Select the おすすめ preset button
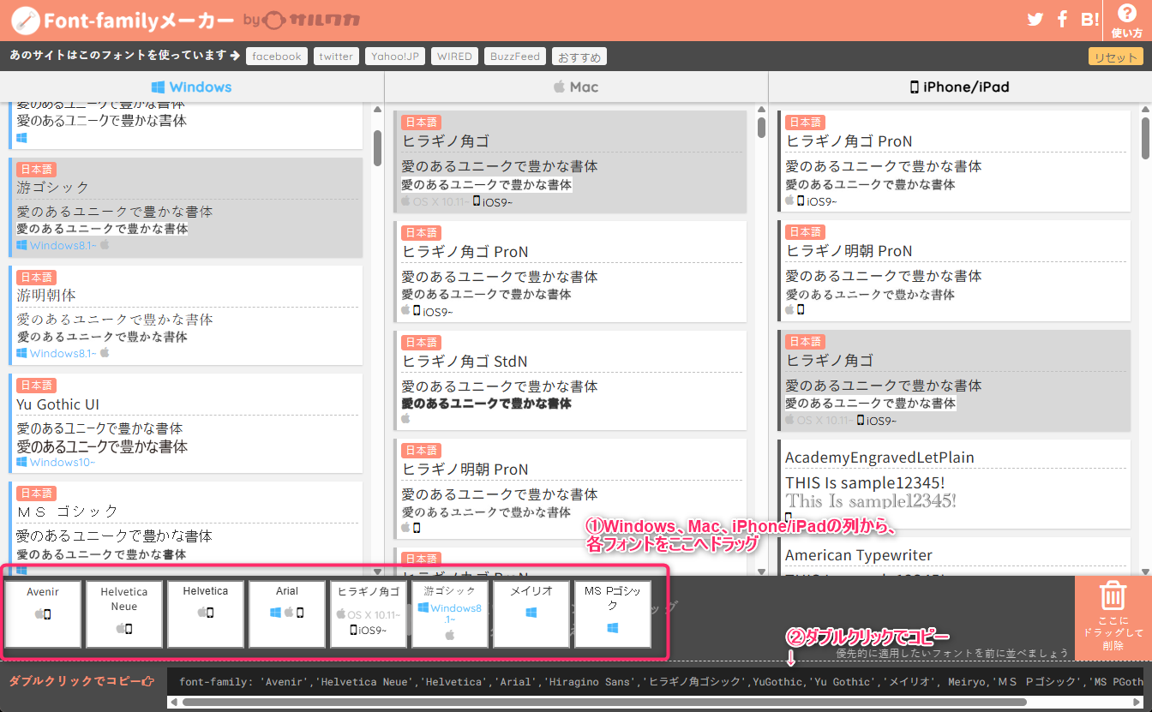The height and width of the screenshot is (712, 1152). 579,57
